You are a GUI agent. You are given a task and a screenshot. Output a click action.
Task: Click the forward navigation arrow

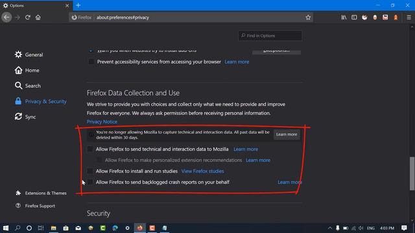(x=18, y=17)
